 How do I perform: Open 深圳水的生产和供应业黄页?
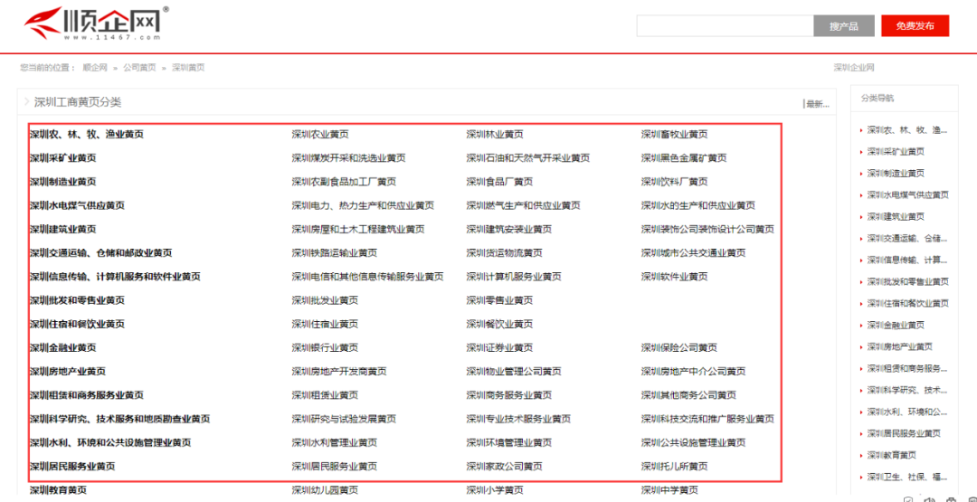tap(697, 205)
